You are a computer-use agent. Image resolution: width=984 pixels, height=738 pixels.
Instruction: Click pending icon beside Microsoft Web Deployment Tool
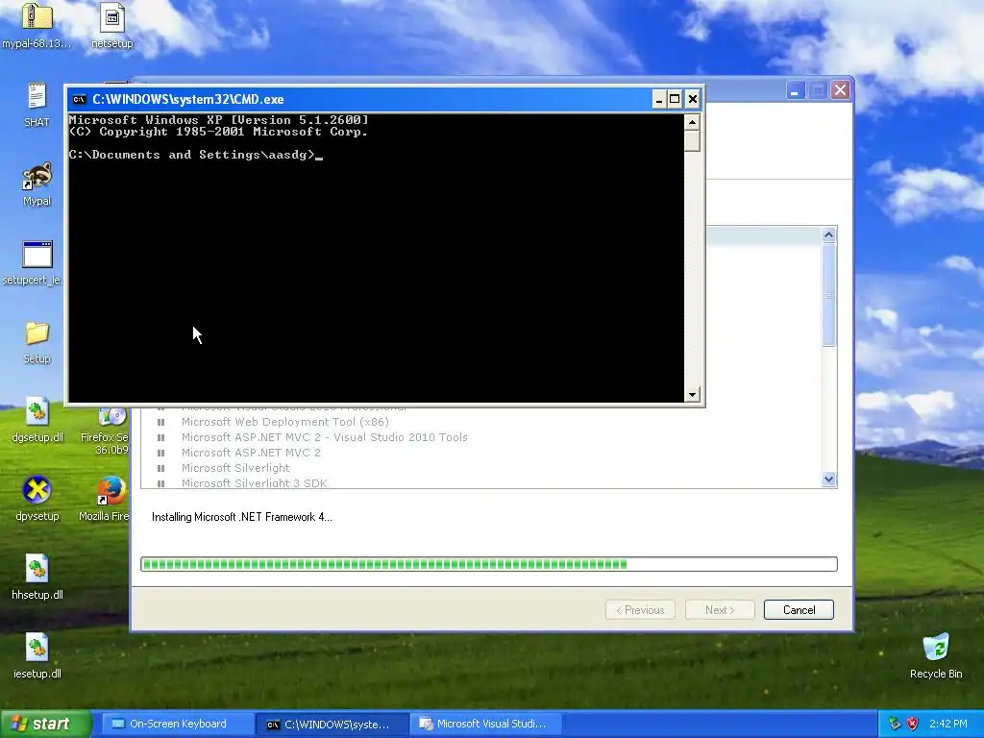coord(160,423)
